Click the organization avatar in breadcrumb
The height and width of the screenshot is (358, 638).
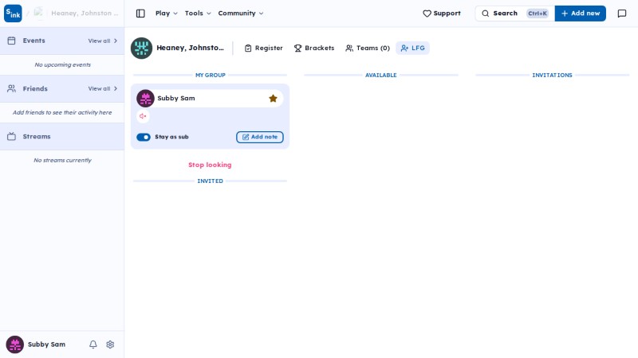coord(39,13)
